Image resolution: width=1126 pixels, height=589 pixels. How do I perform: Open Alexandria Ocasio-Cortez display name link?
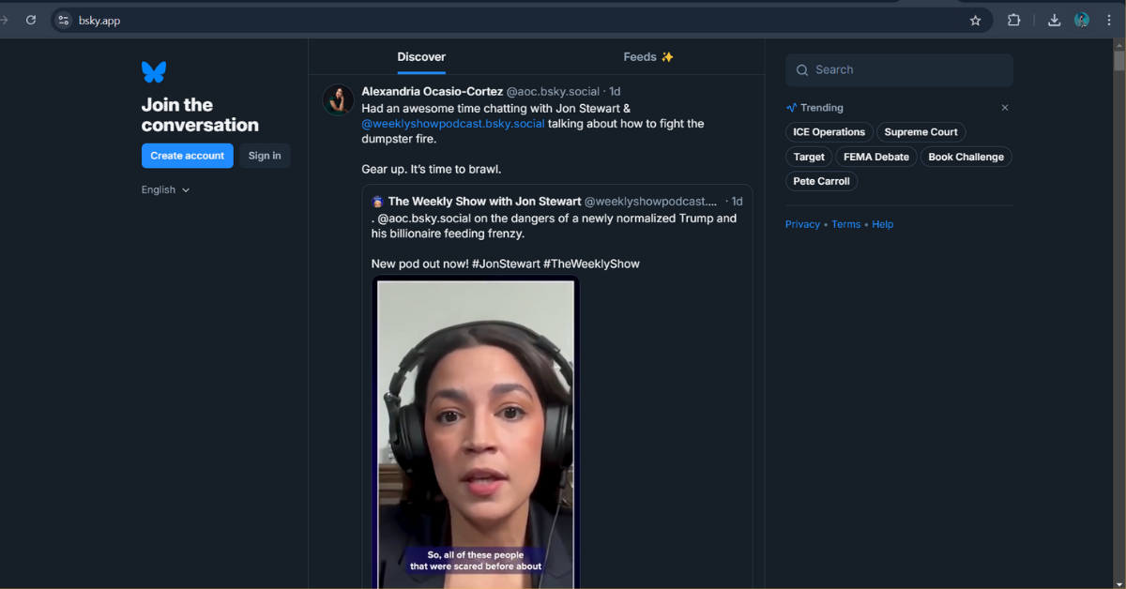point(433,92)
